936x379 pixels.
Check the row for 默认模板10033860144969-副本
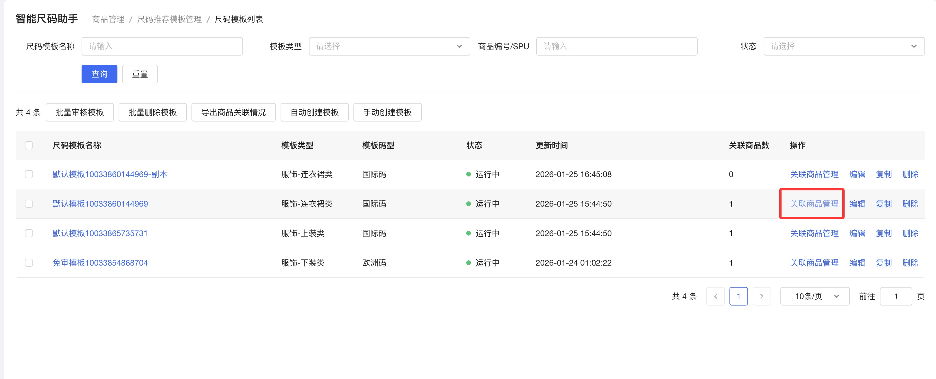tap(29, 174)
